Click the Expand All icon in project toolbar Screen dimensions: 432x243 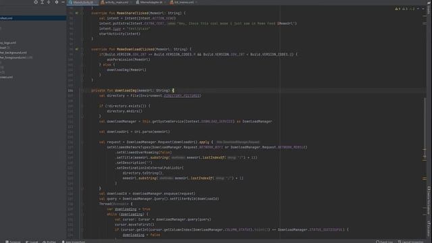click(42, 2)
